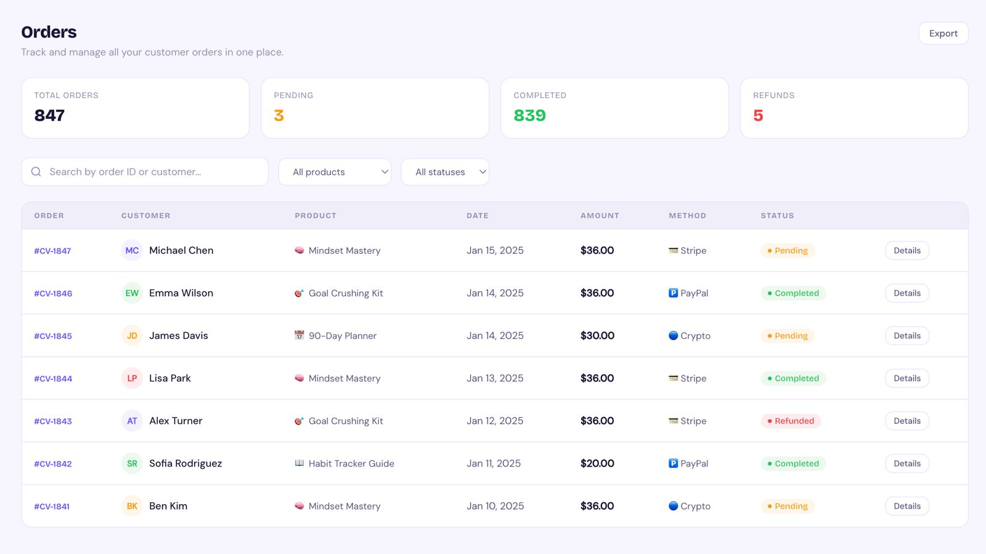Screen dimensions: 986x554
Task: Click brain icon in order #CV-1844 row
Action: [299, 378]
